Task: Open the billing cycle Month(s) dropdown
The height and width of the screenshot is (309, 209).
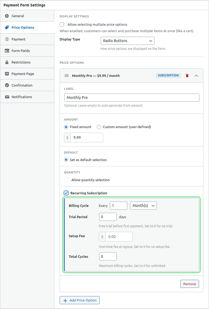Action: coord(143,206)
